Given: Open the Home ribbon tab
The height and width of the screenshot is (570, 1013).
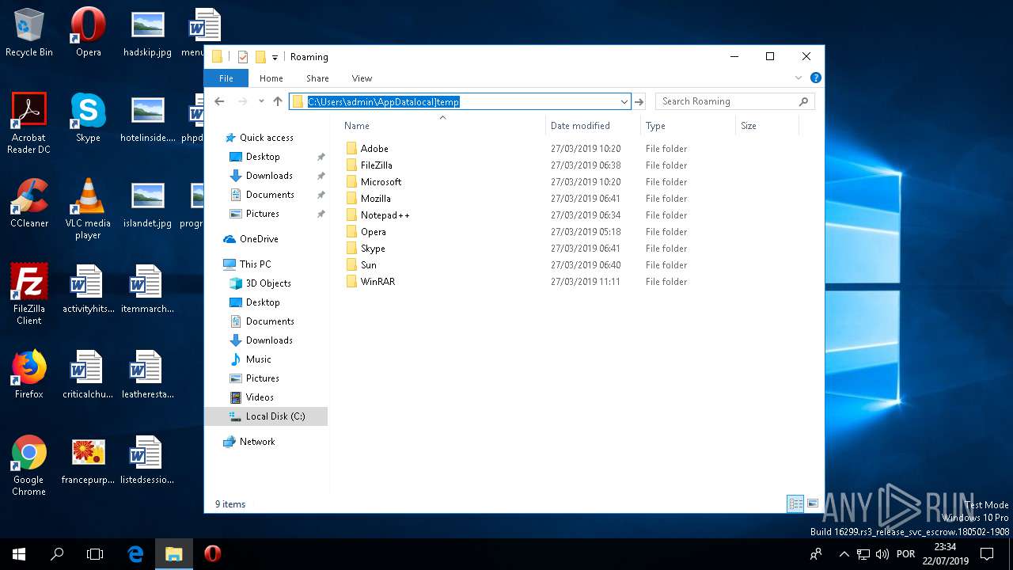Looking at the screenshot, I should coord(271,78).
